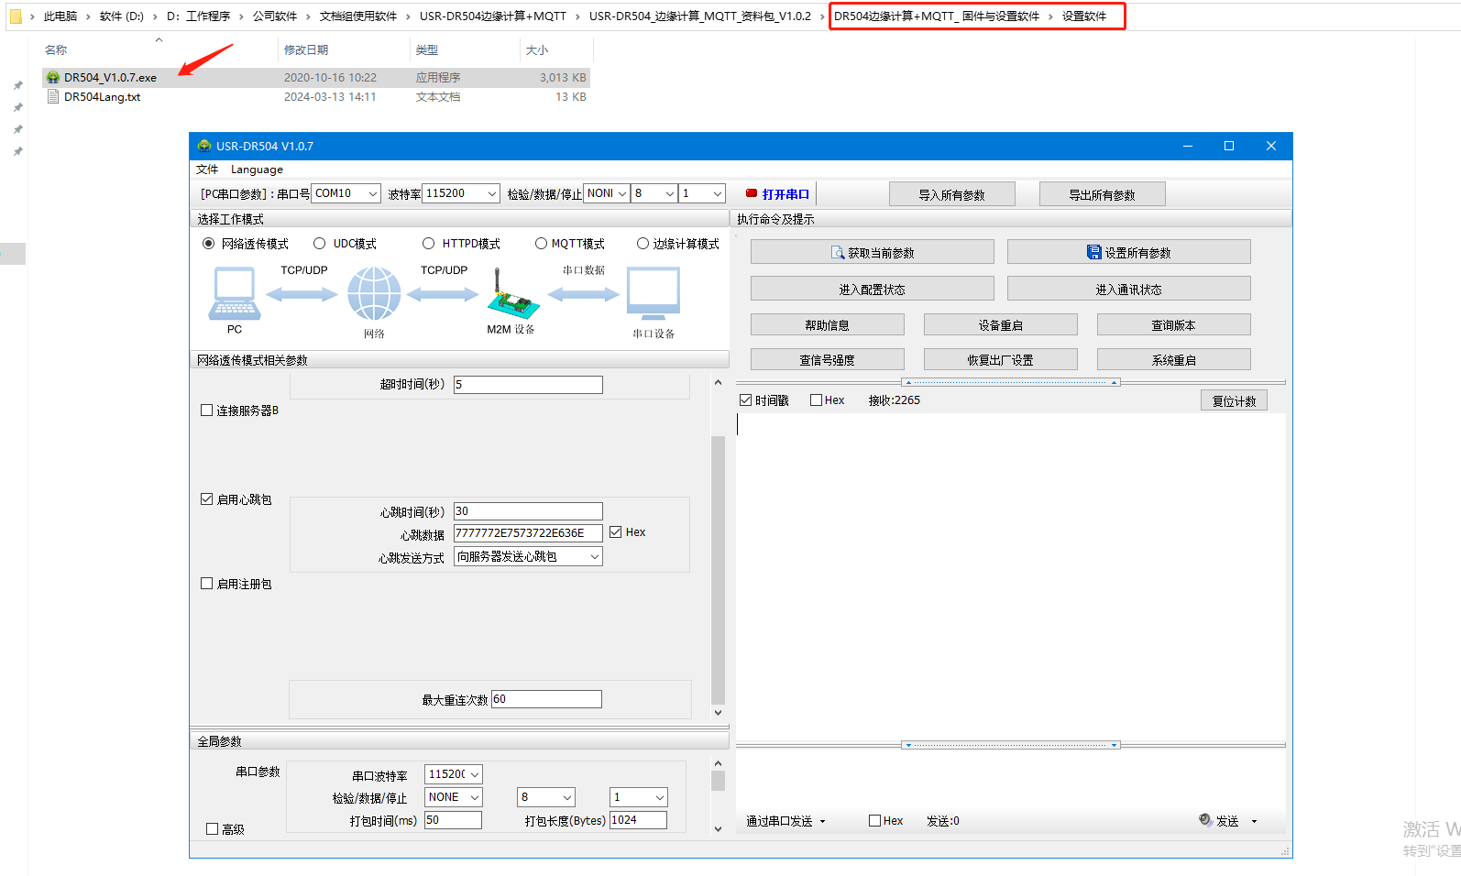1461x876 pixels.
Task: Click the M2M device module icon
Action: coord(511,295)
